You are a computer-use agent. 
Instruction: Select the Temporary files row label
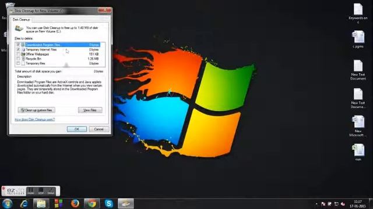click(x=35, y=63)
